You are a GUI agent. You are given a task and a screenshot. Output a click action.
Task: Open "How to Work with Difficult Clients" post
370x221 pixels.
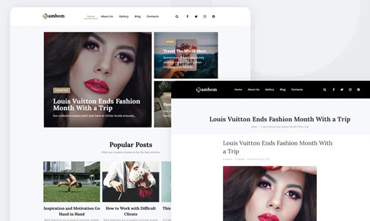(131, 211)
